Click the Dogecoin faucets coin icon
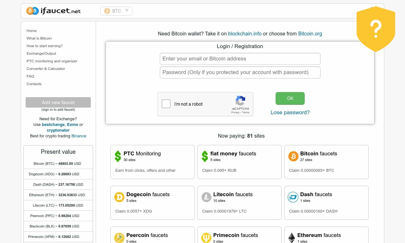This screenshot has height=243, width=405. 119,197
